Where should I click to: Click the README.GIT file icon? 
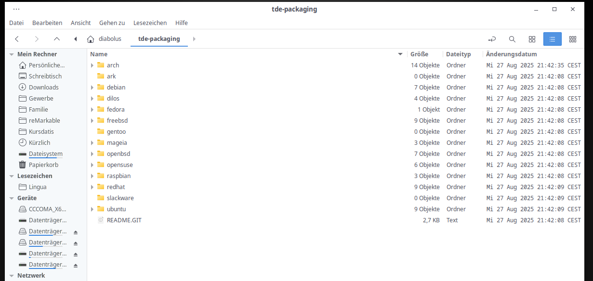tap(101, 220)
